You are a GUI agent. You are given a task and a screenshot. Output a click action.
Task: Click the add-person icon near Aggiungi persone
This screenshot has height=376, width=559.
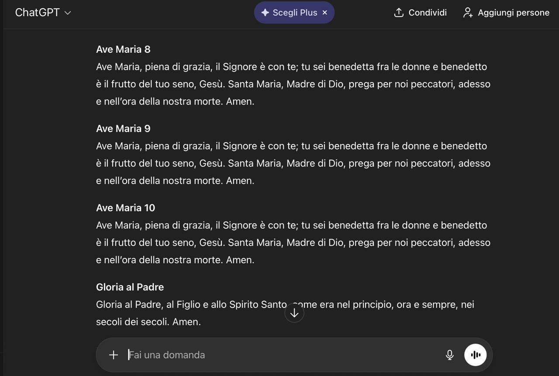(x=468, y=13)
